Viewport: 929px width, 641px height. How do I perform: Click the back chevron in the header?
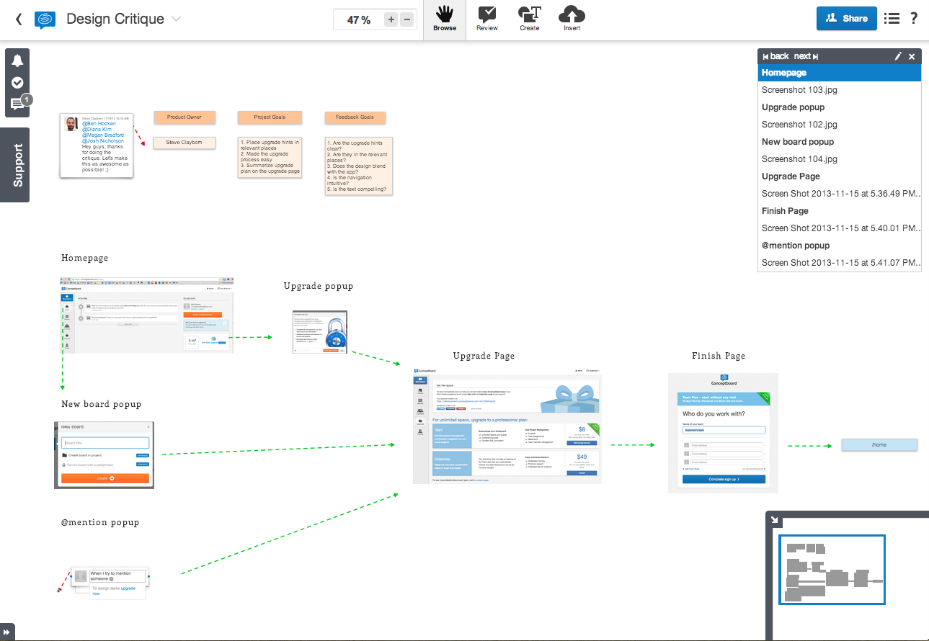pyautogui.click(x=19, y=19)
